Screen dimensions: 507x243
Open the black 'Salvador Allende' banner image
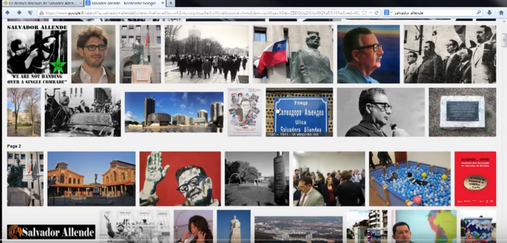point(51,232)
